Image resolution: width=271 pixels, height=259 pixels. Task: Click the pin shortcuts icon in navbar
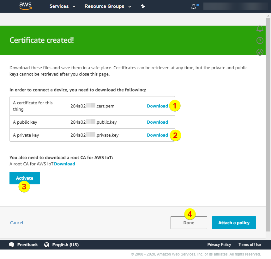[x=143, y=6]
